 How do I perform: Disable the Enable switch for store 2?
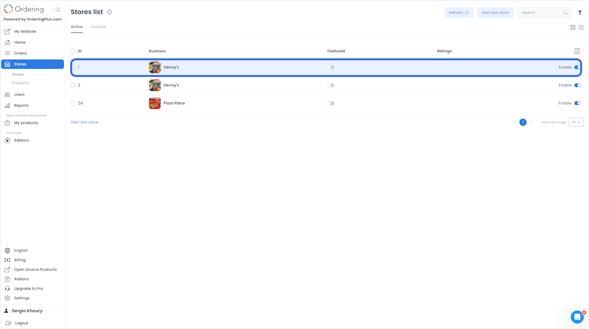578,85
